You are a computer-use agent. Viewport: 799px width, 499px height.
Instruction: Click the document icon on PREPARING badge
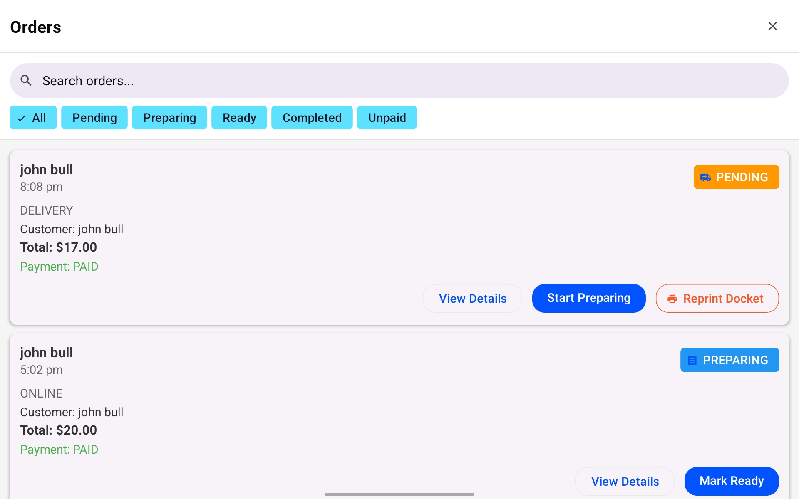(x=692, y=360)
